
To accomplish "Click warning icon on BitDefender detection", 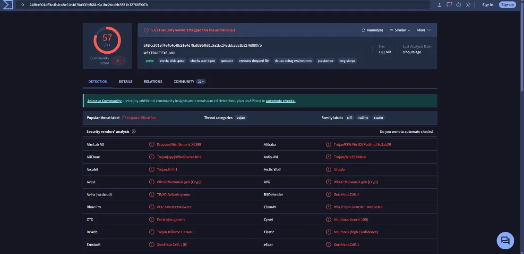I will (x=328, y=194).
